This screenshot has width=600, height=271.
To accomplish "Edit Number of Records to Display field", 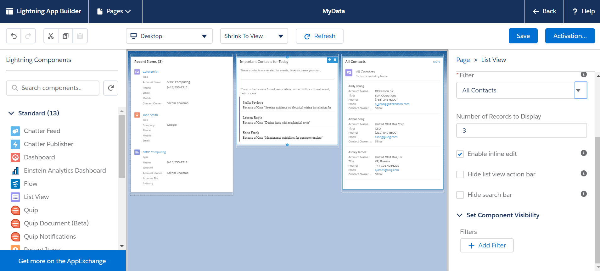I will pos(521,130).
